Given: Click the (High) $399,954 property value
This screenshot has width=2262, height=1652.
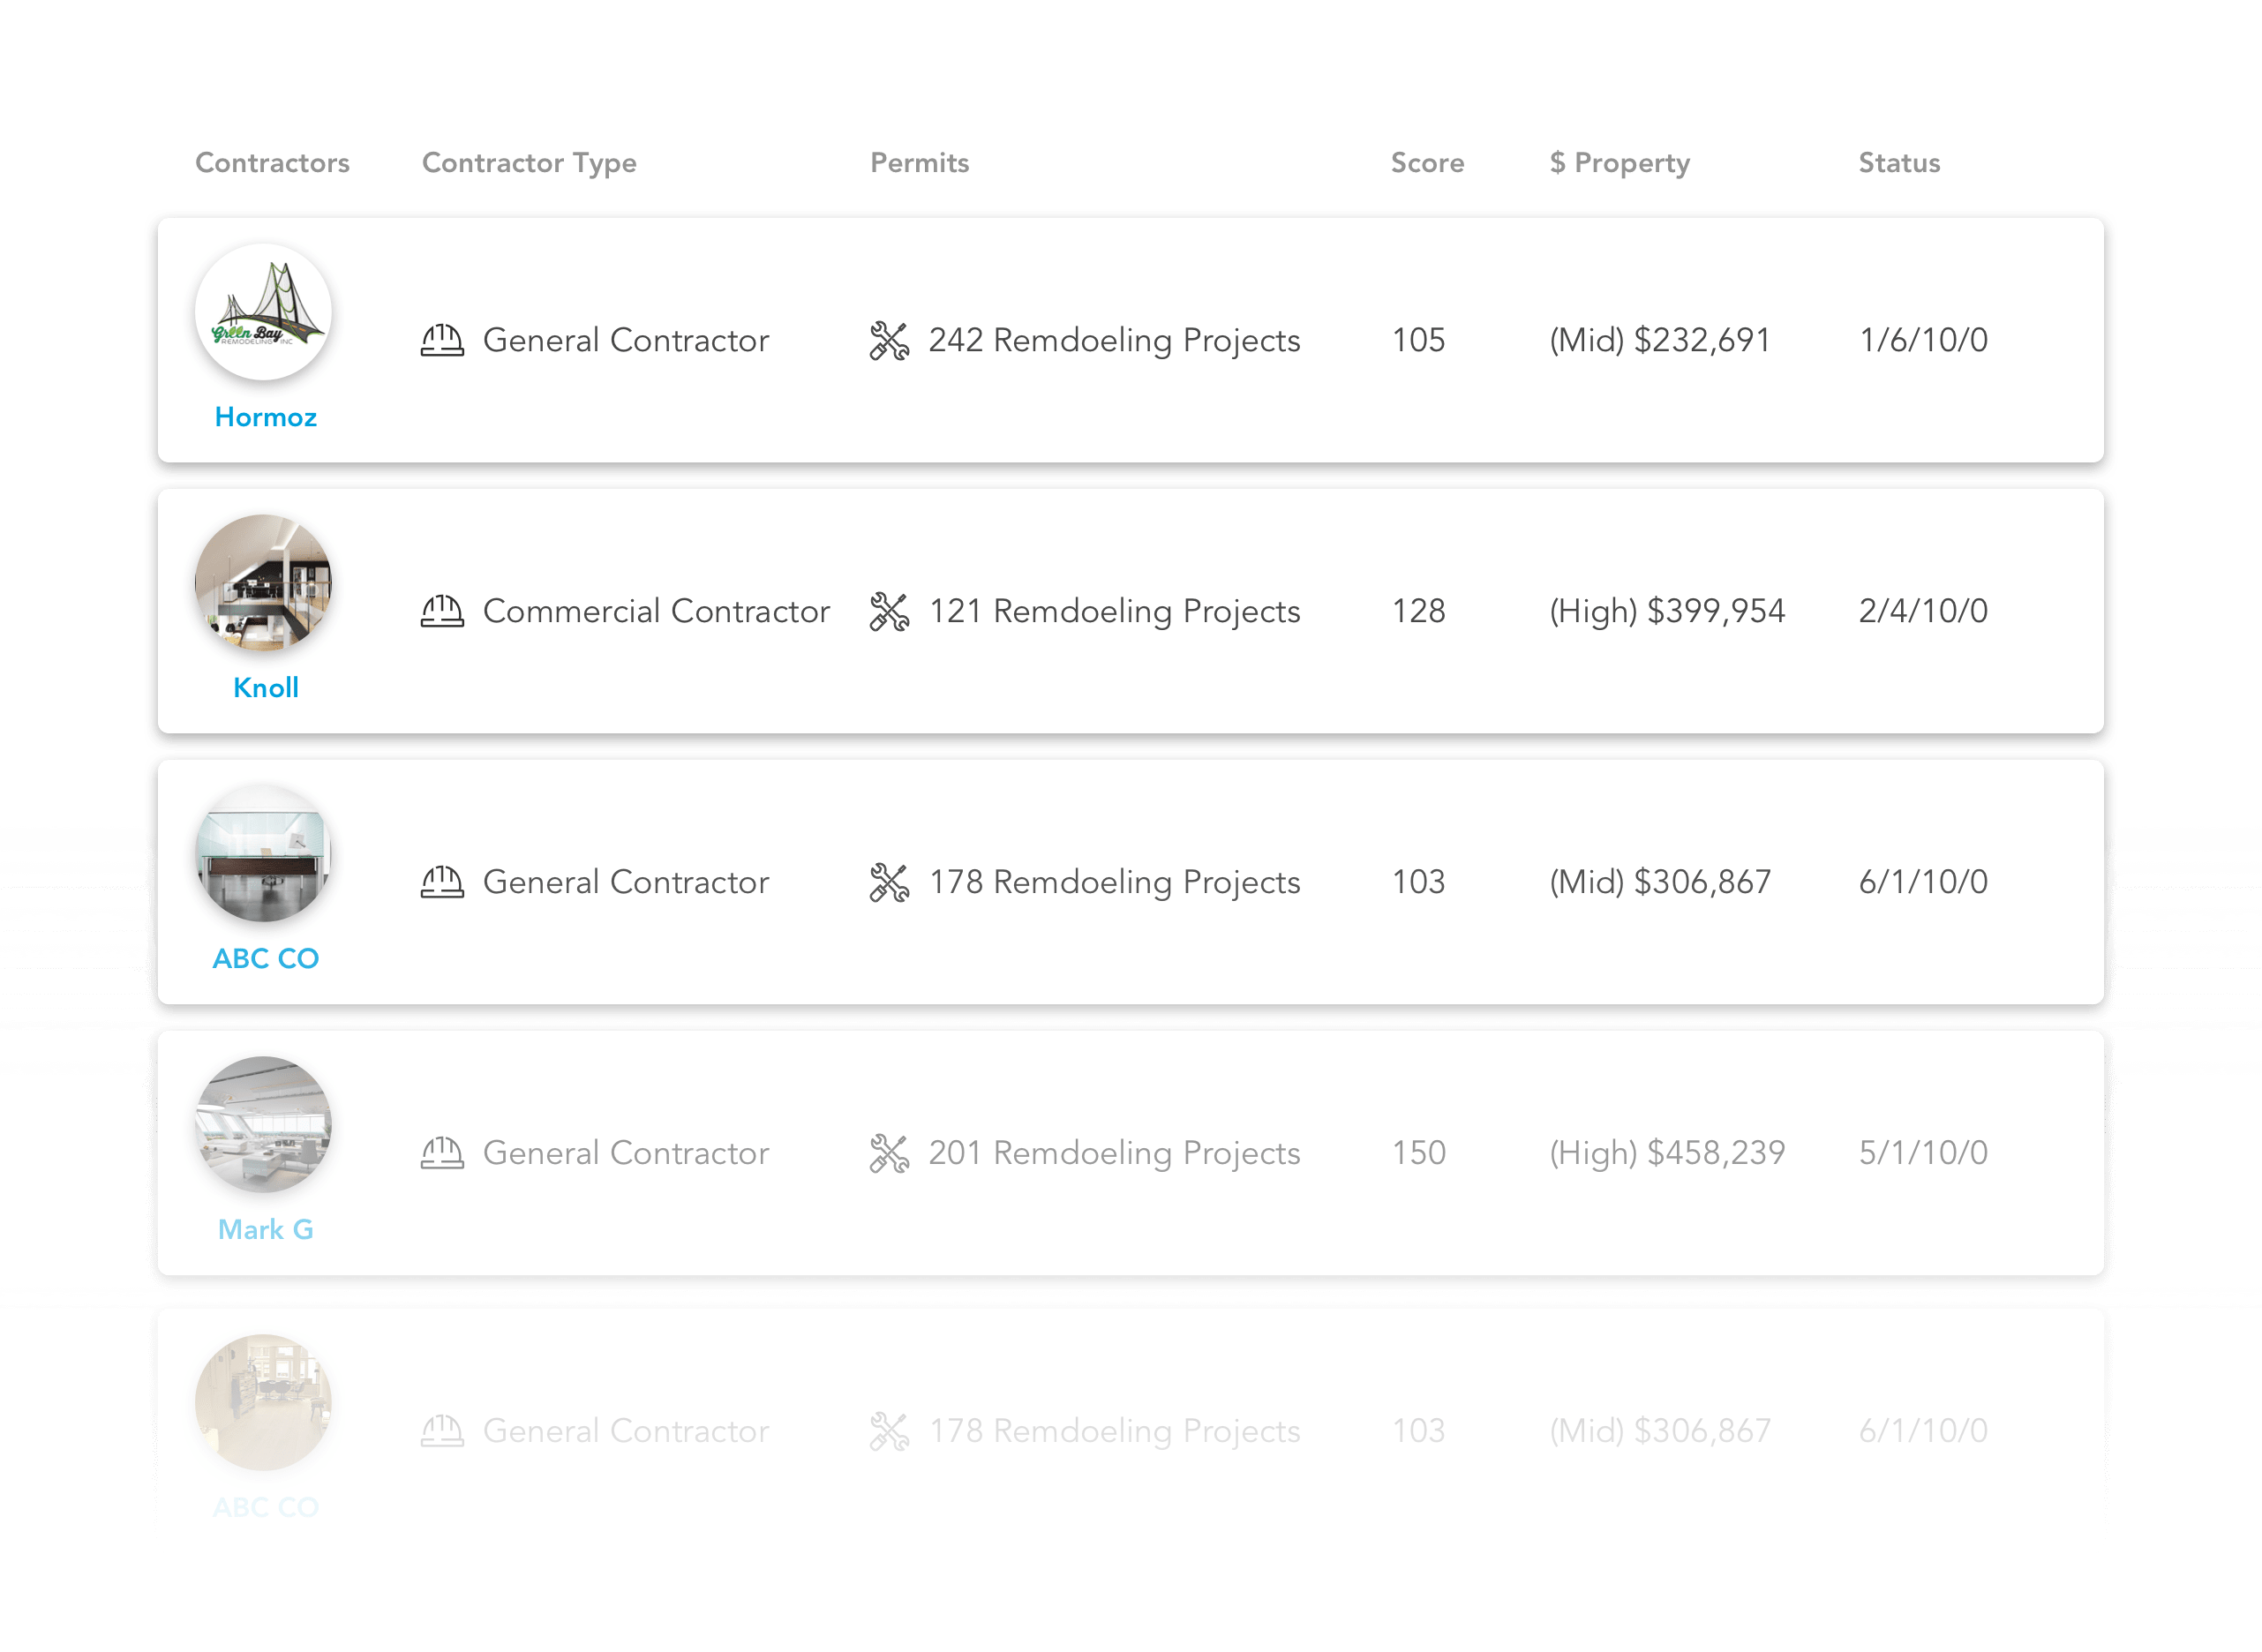Looking at the screenshot, I should (x=1667, y=610).
